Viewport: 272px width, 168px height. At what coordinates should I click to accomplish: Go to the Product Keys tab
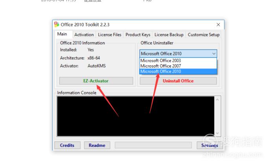[x=138, y=35]
